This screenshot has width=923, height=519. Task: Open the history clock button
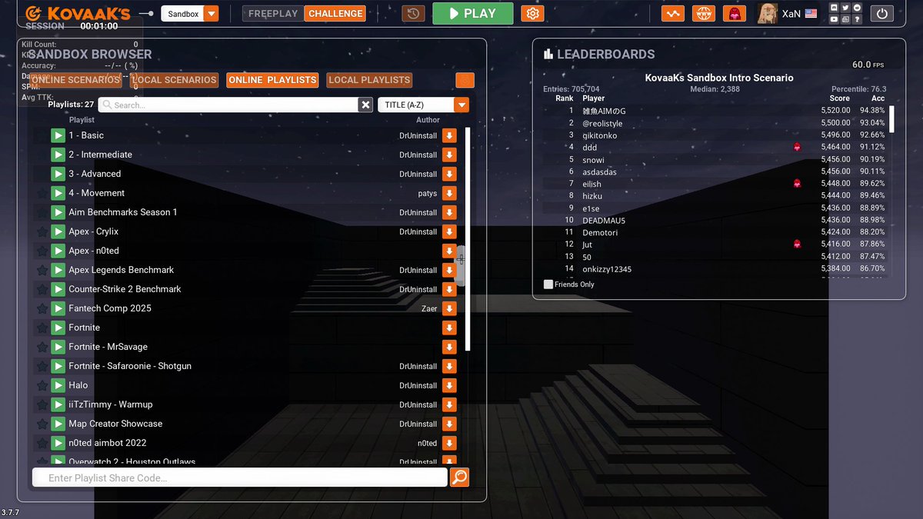[413, 13]
